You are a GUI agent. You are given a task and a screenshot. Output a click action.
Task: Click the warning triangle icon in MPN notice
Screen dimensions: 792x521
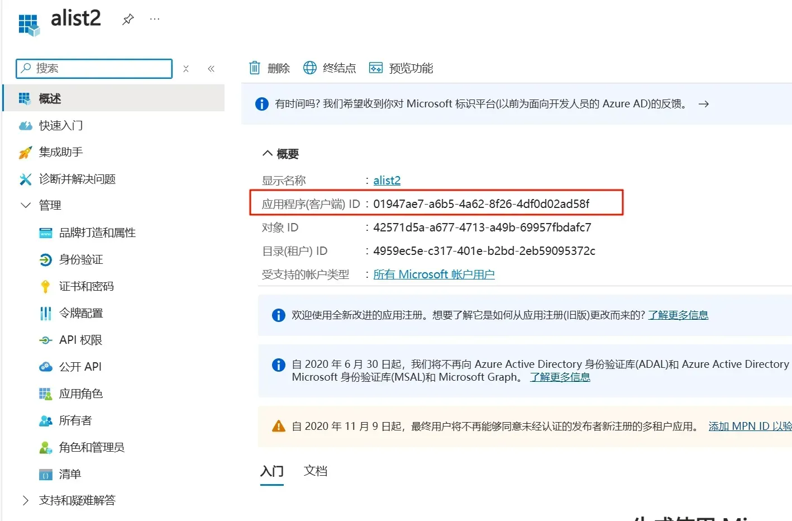point(278,427)
